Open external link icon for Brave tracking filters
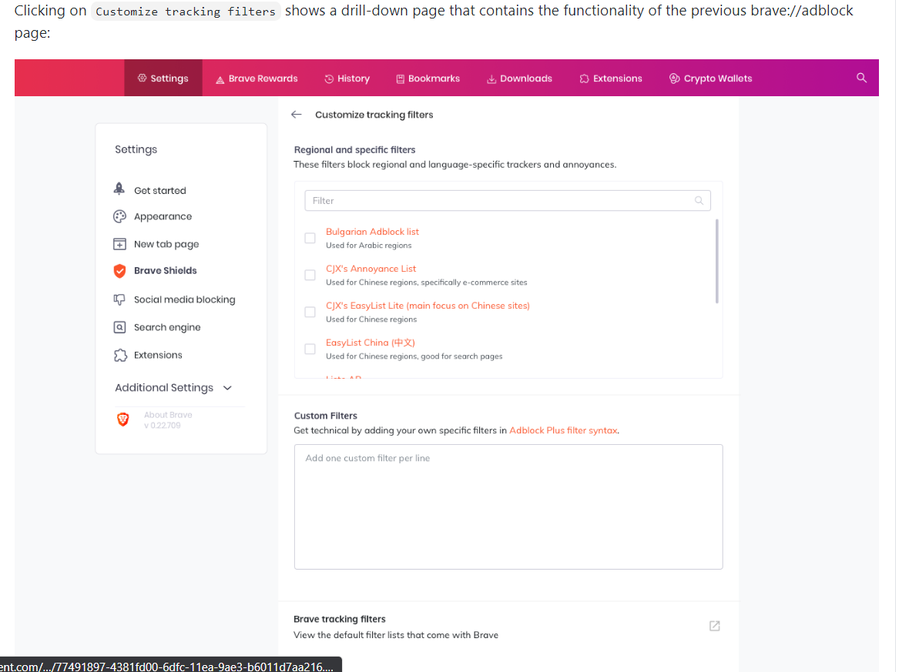Image resolution: width=919 pixels, height=672 pixels. 714,626
